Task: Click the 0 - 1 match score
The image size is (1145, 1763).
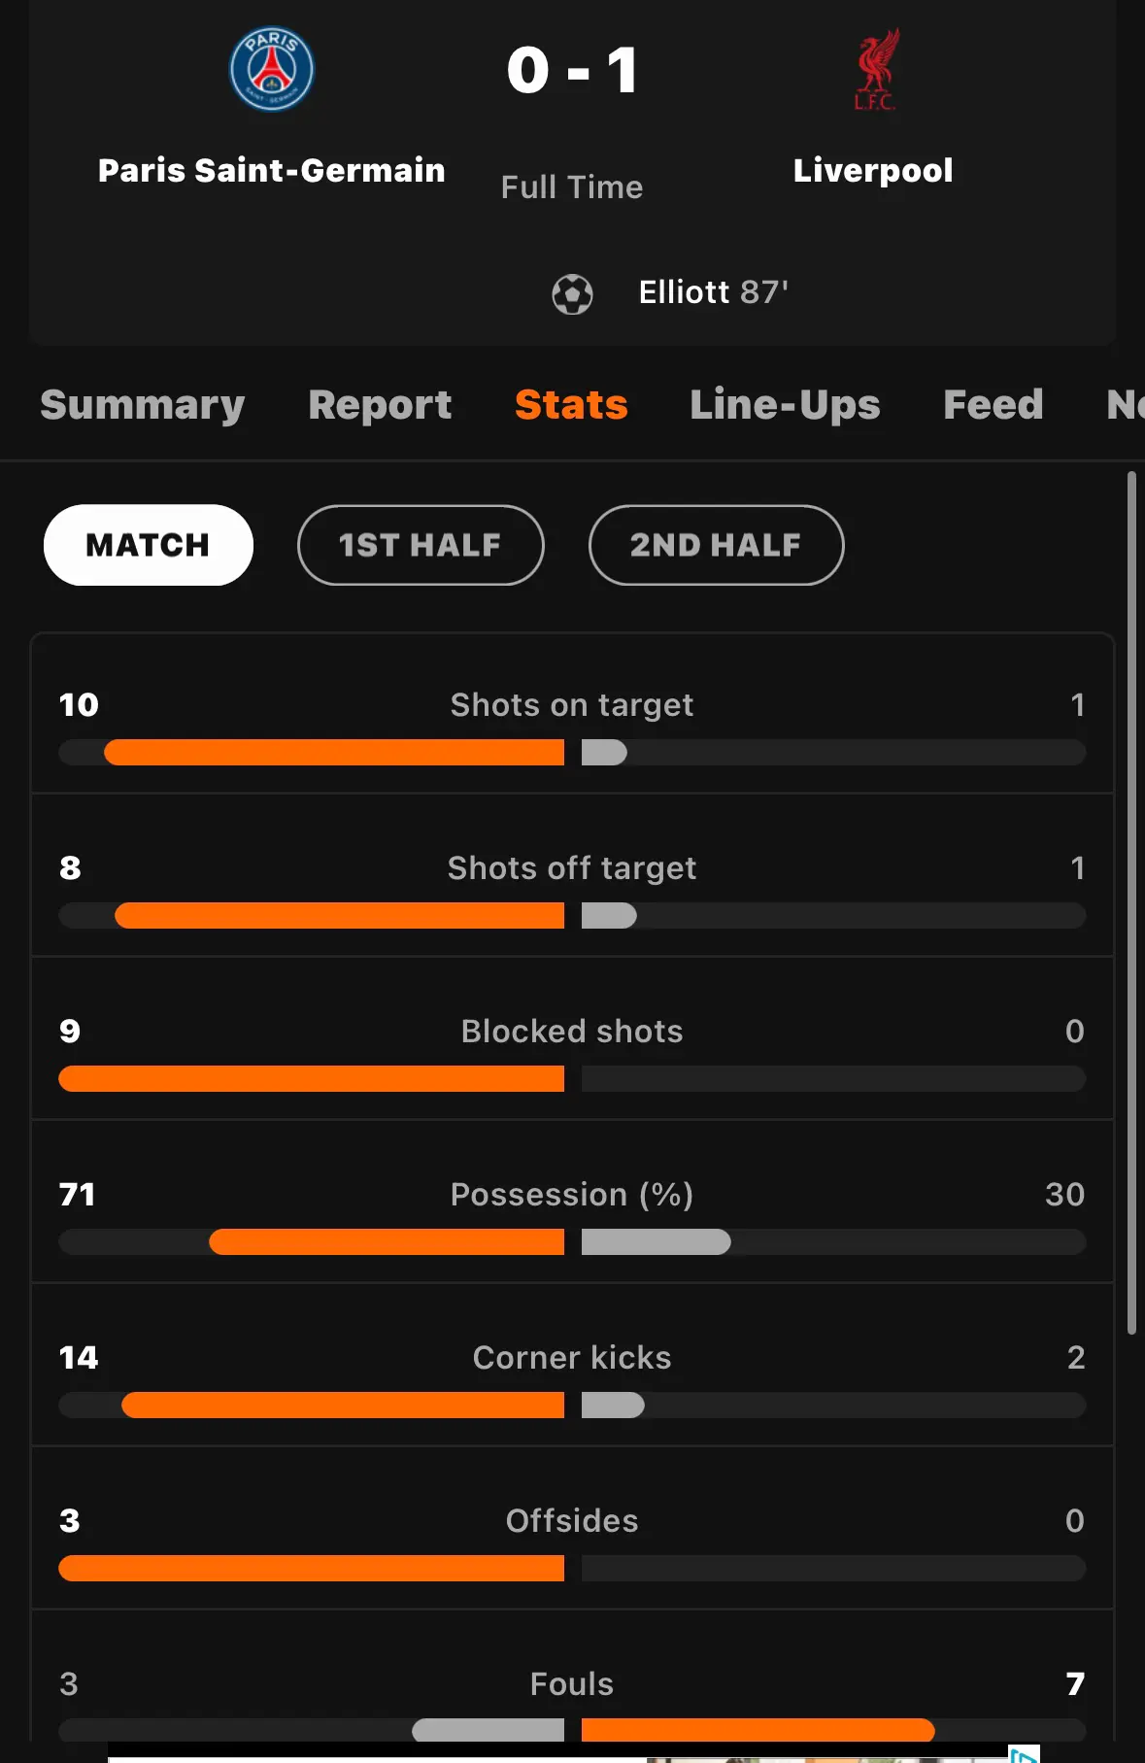Action: [572, 70]
